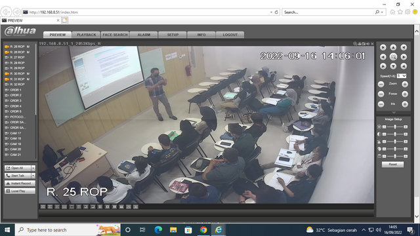Click the Local Play button
This screenshot has height=236, width=420.
point(20,191)
